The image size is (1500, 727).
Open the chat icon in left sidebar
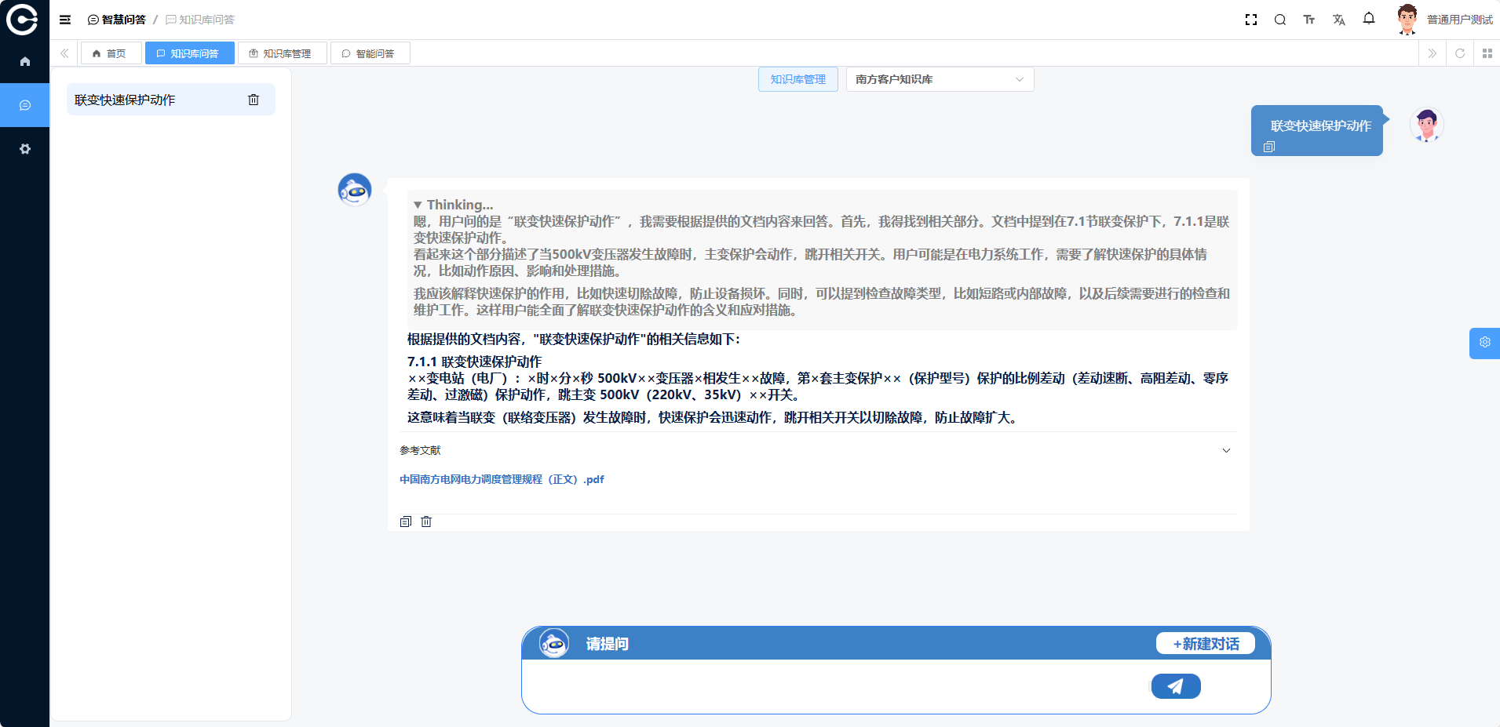[25, 105]
